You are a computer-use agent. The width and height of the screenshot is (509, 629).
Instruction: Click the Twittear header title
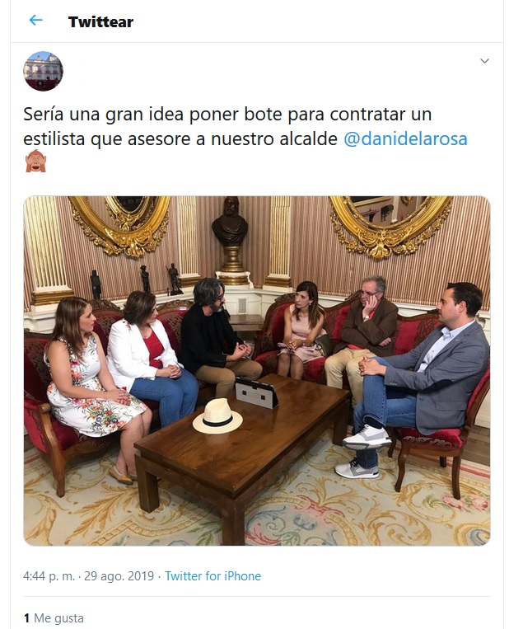point(100,21)
